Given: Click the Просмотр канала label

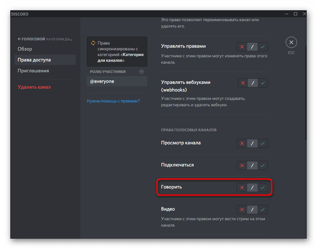Looking at the screenshot, I should coord(181,143).
